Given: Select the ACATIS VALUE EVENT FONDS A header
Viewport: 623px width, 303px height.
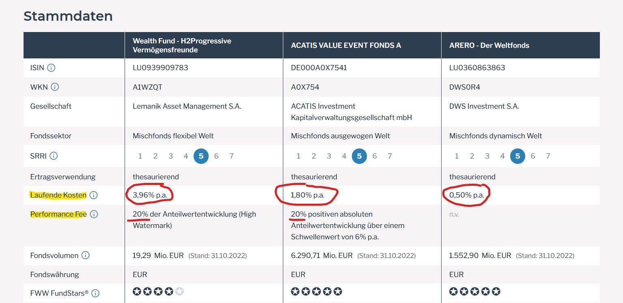Looking at the screenshot, I should pos(362,45).
